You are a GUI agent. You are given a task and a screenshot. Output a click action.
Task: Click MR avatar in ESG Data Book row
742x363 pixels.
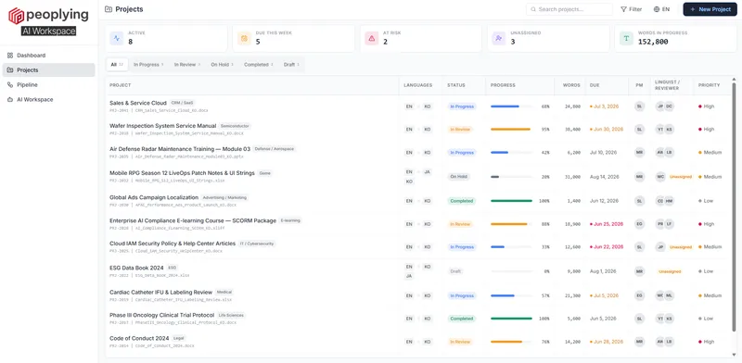click(x=639, y=271)
